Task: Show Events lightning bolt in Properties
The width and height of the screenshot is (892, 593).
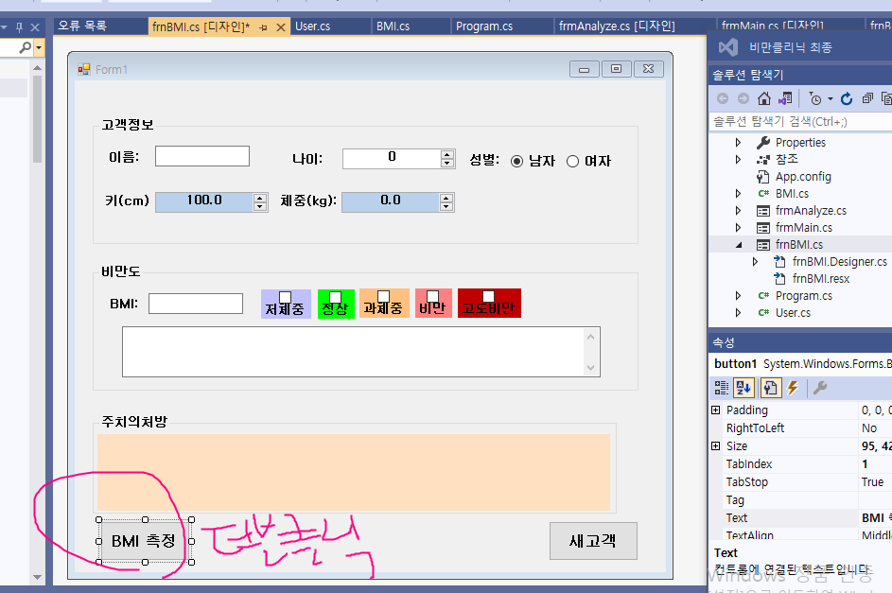Action: click(x=793, y=388)
